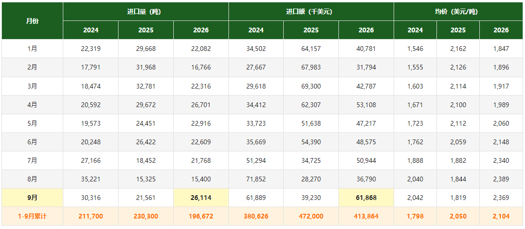Click the 69,300 cell in 3月 row
The height and width of the screenshot is (229, 525).
311,86
